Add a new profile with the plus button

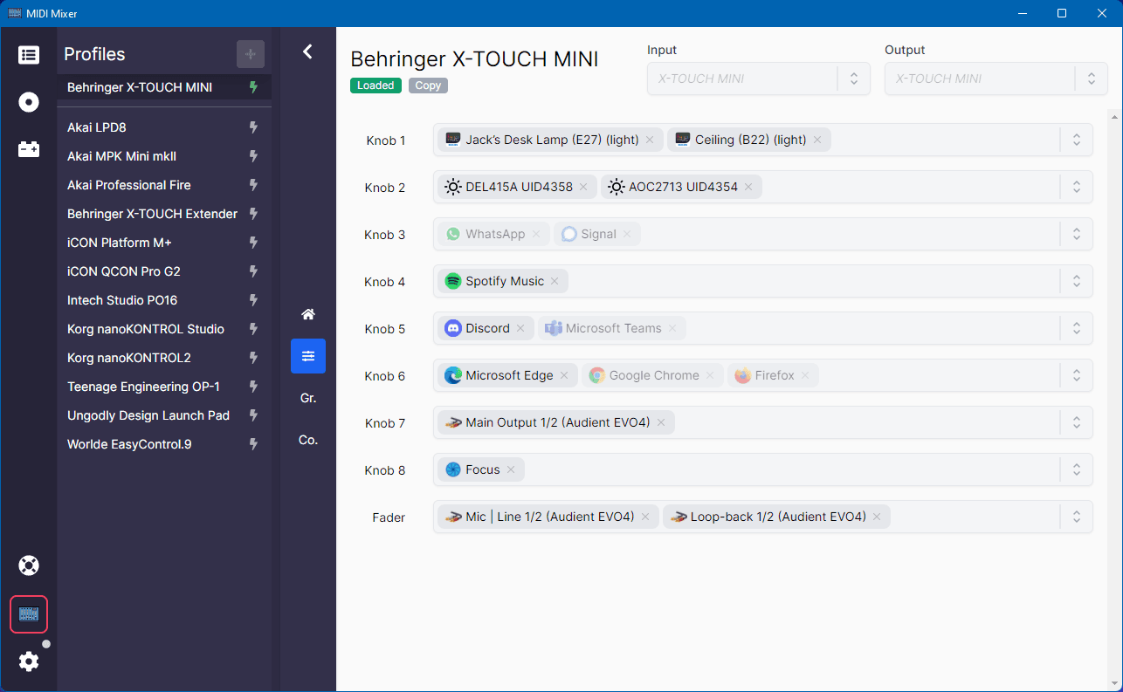click(251, 54)
